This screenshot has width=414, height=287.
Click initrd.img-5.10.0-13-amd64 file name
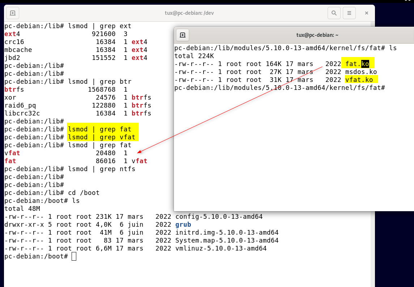(227, 232)
